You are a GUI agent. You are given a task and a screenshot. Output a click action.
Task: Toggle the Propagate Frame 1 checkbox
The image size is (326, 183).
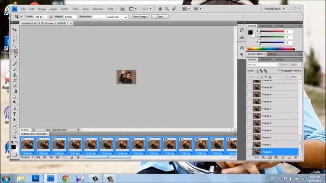[x=279, y=71]
